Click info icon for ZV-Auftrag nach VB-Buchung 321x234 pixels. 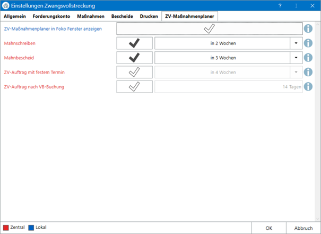(x=309, y=86)
